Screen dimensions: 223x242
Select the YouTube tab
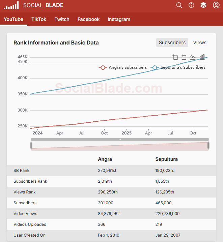13,19
